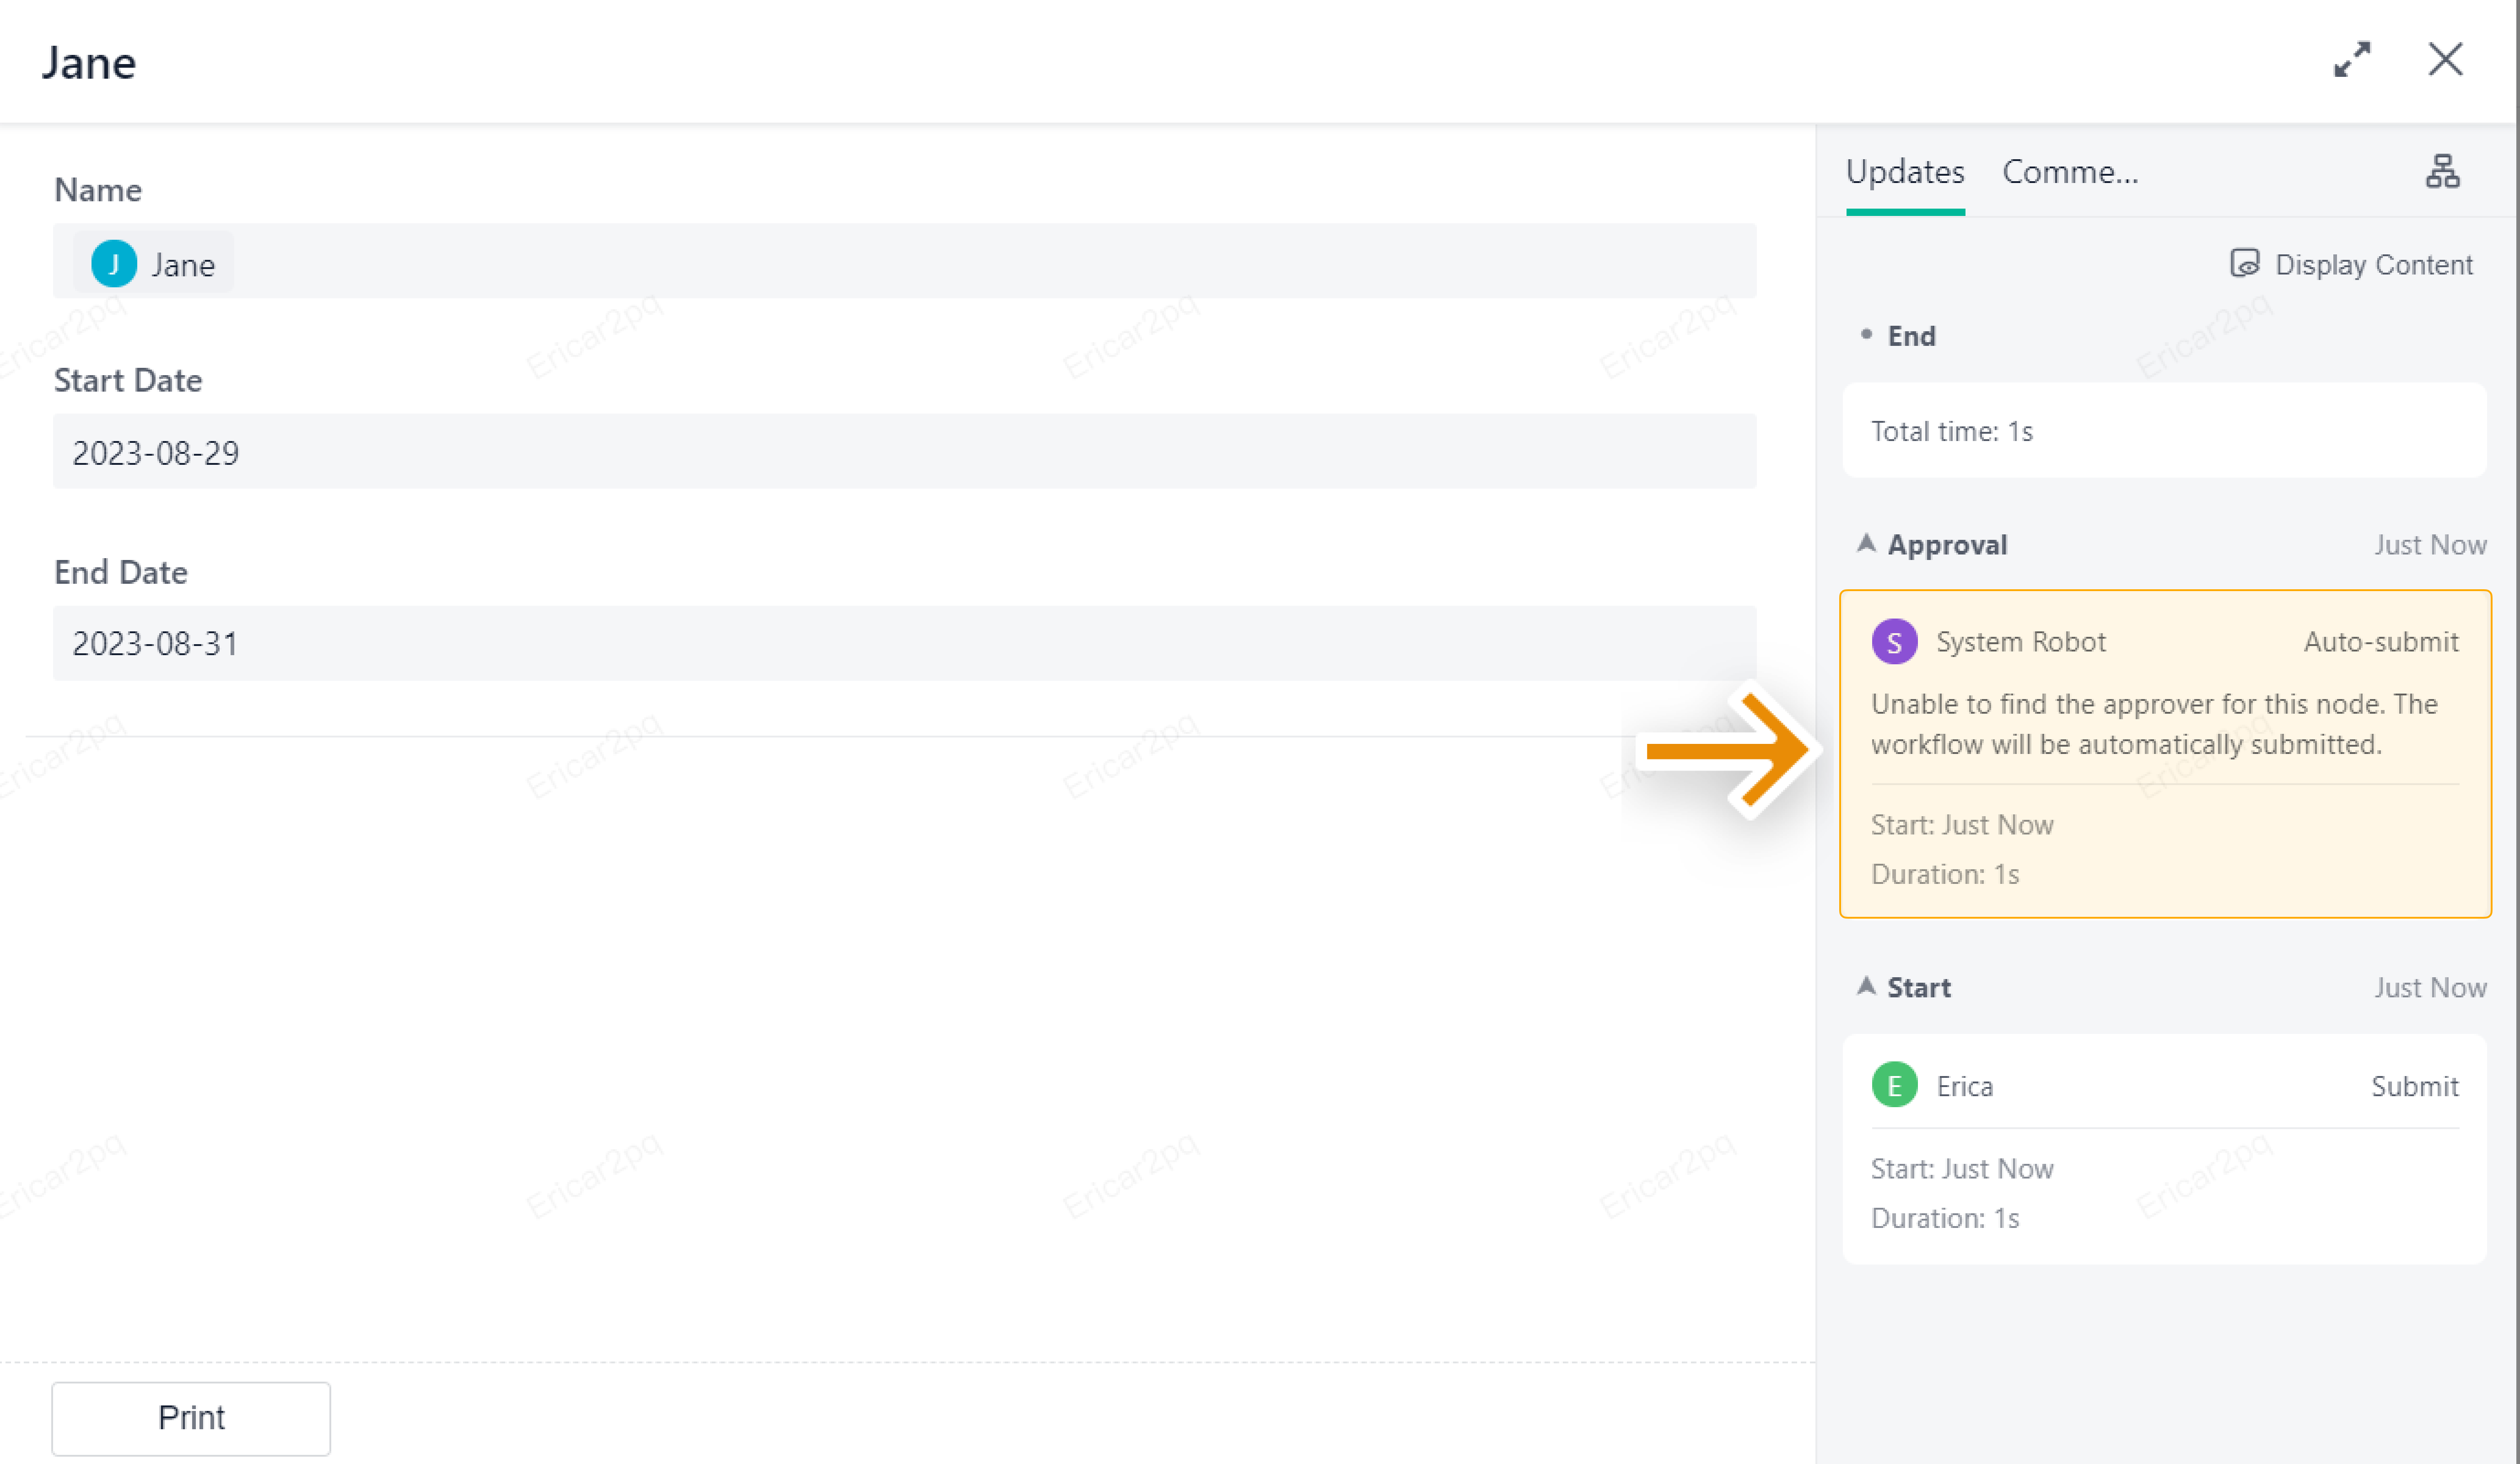Click Erica's Submit status label
Screen dimensions: 2520x1464
2414,1086
